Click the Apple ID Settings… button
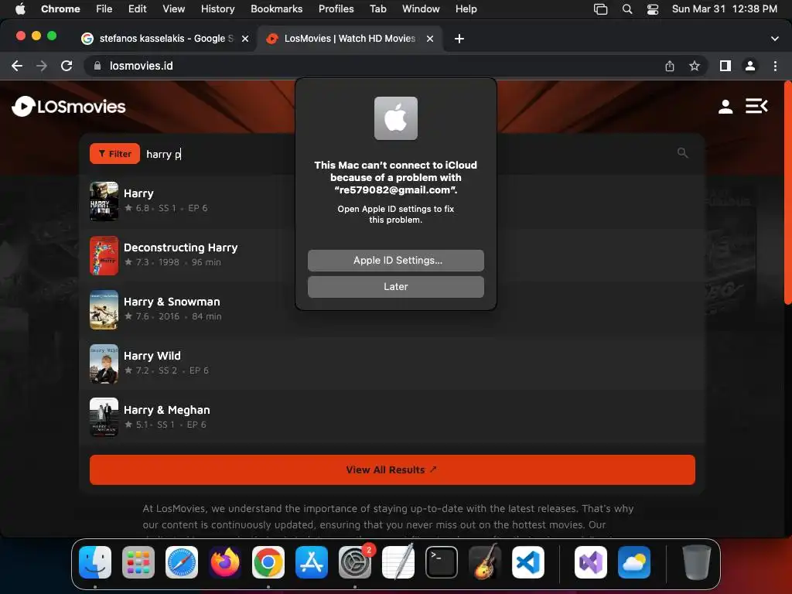This screenshot has width=792, height=594. (395, 261)
